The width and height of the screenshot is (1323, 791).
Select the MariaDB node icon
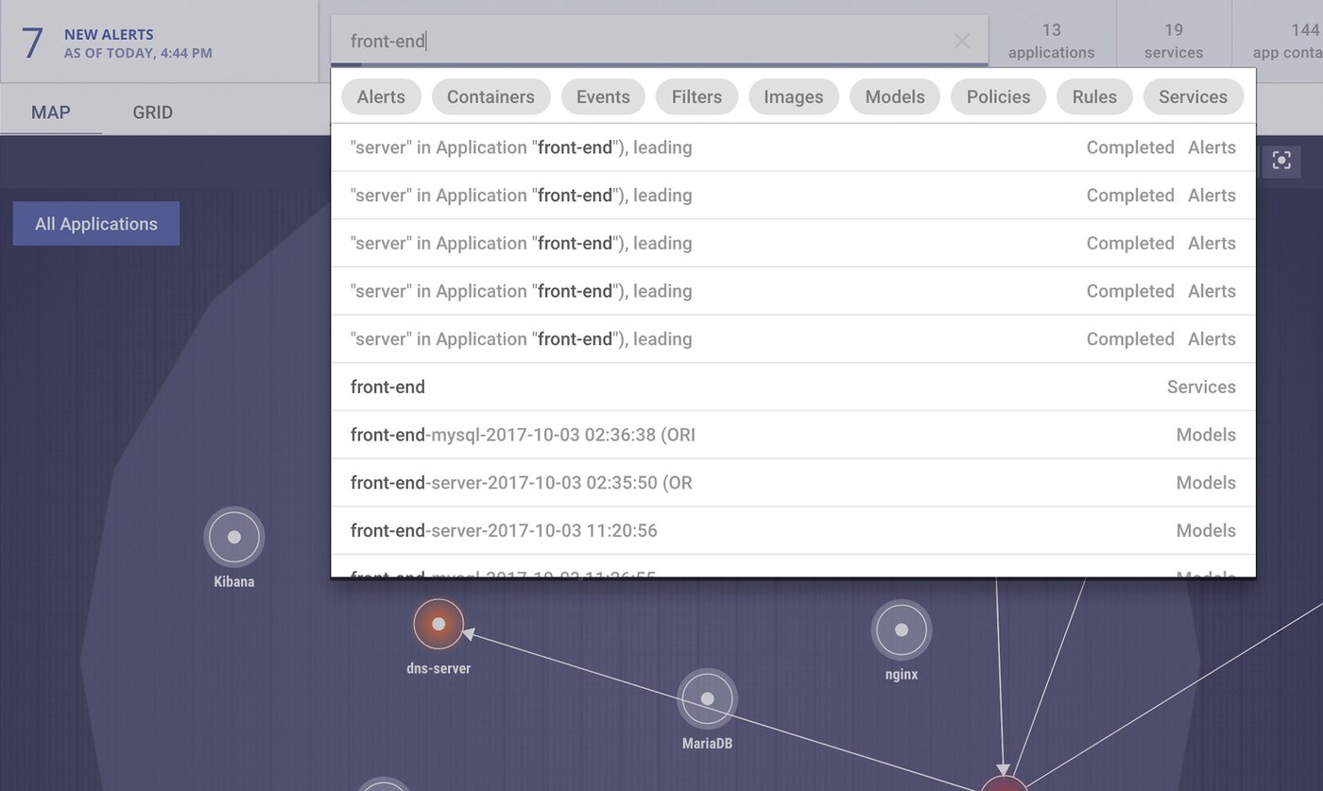[x=707, y=698]
